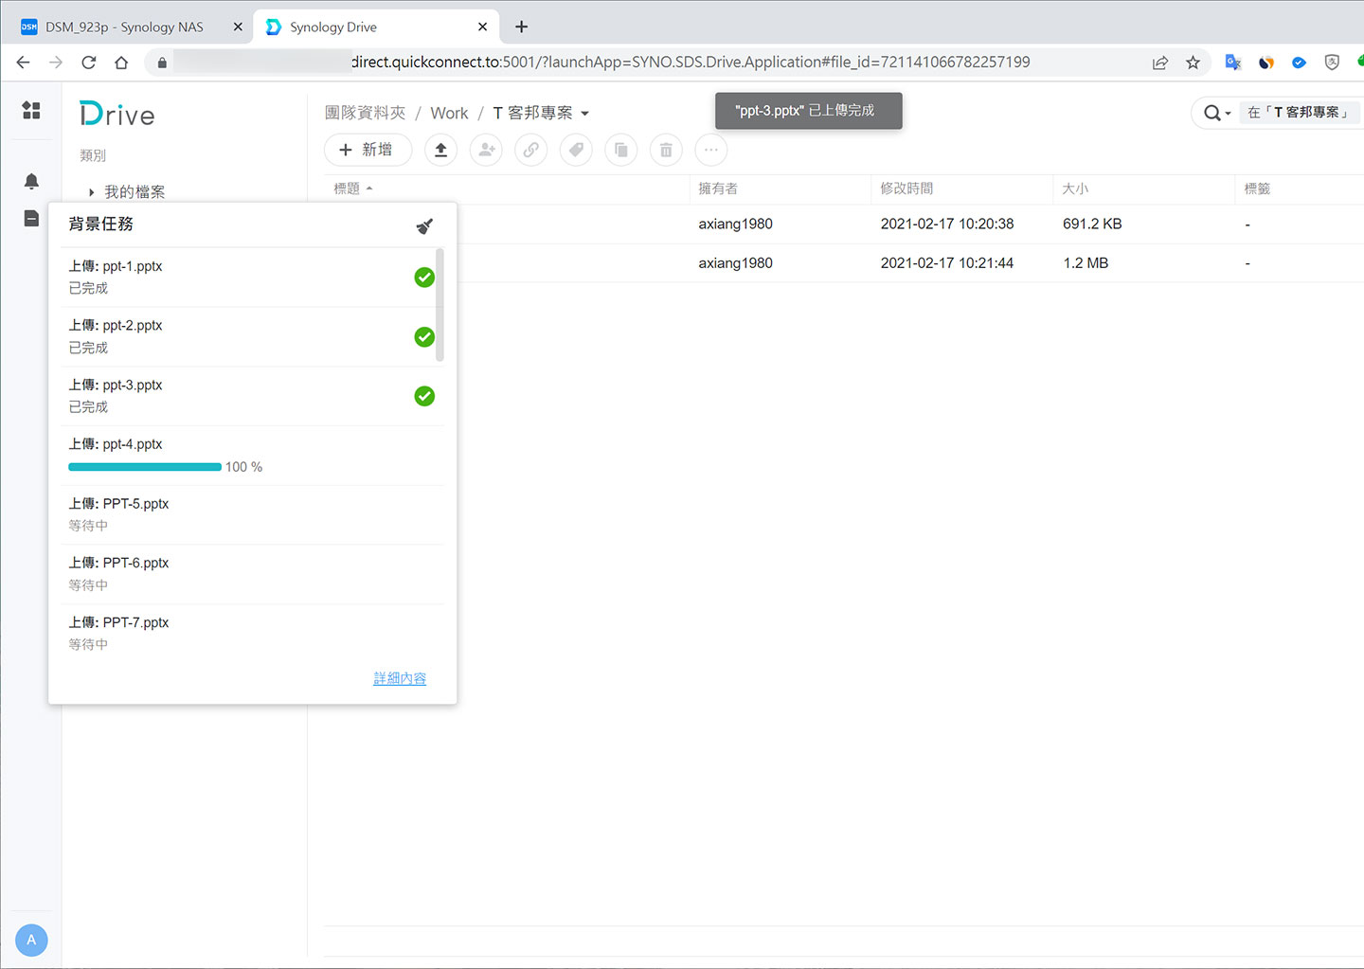Clear finished tasks with the broom icon
This screenshot has width=1364, height=969.
(x=424, y=225)
